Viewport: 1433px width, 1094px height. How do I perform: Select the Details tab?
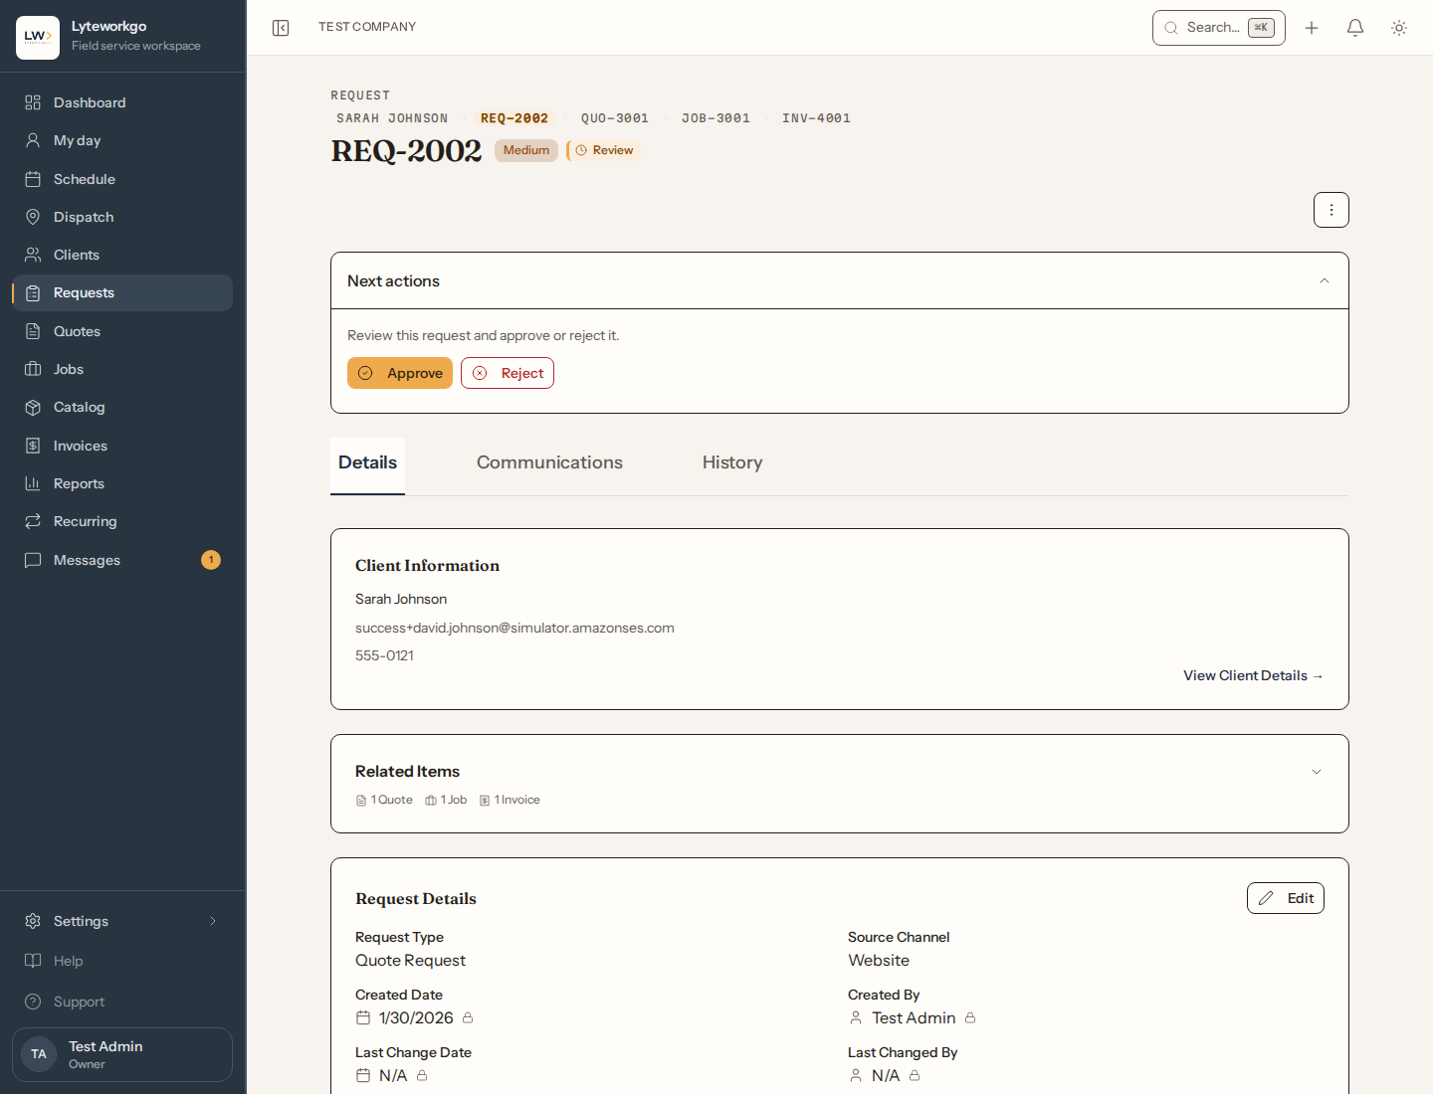pyautogui.click(x=367, y=465)
